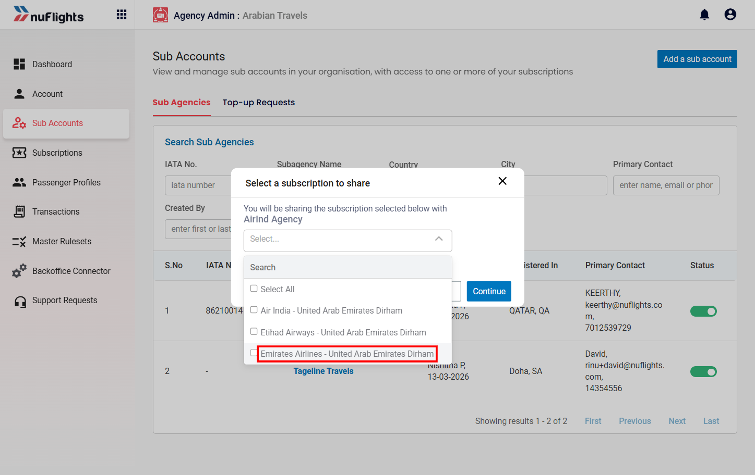Open notifications bell
The image size is (755, 475).
(704, 15)
